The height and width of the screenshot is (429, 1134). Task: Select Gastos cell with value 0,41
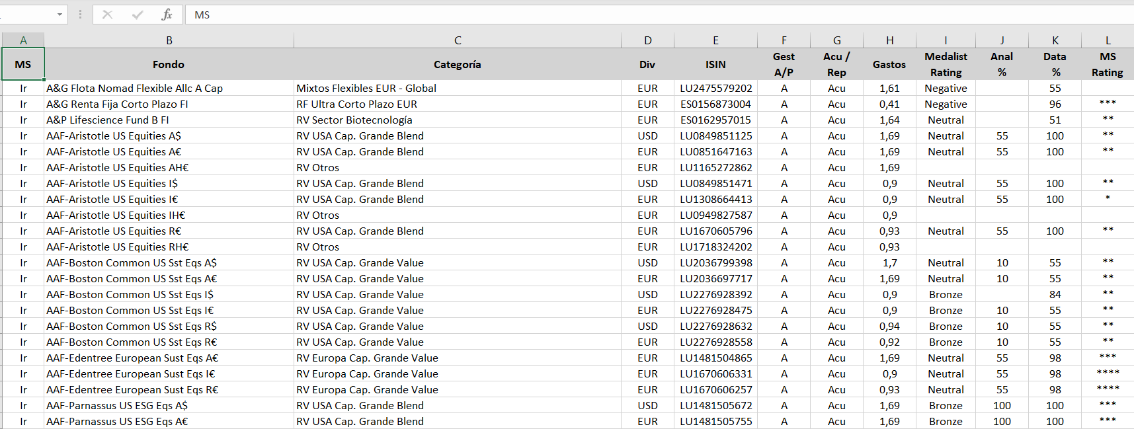point(890,104)
